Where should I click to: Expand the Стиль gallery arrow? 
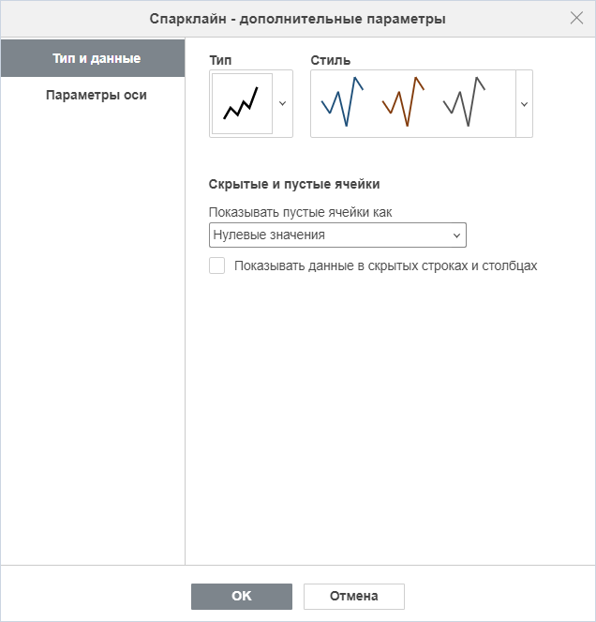click(x=524, y=104)
